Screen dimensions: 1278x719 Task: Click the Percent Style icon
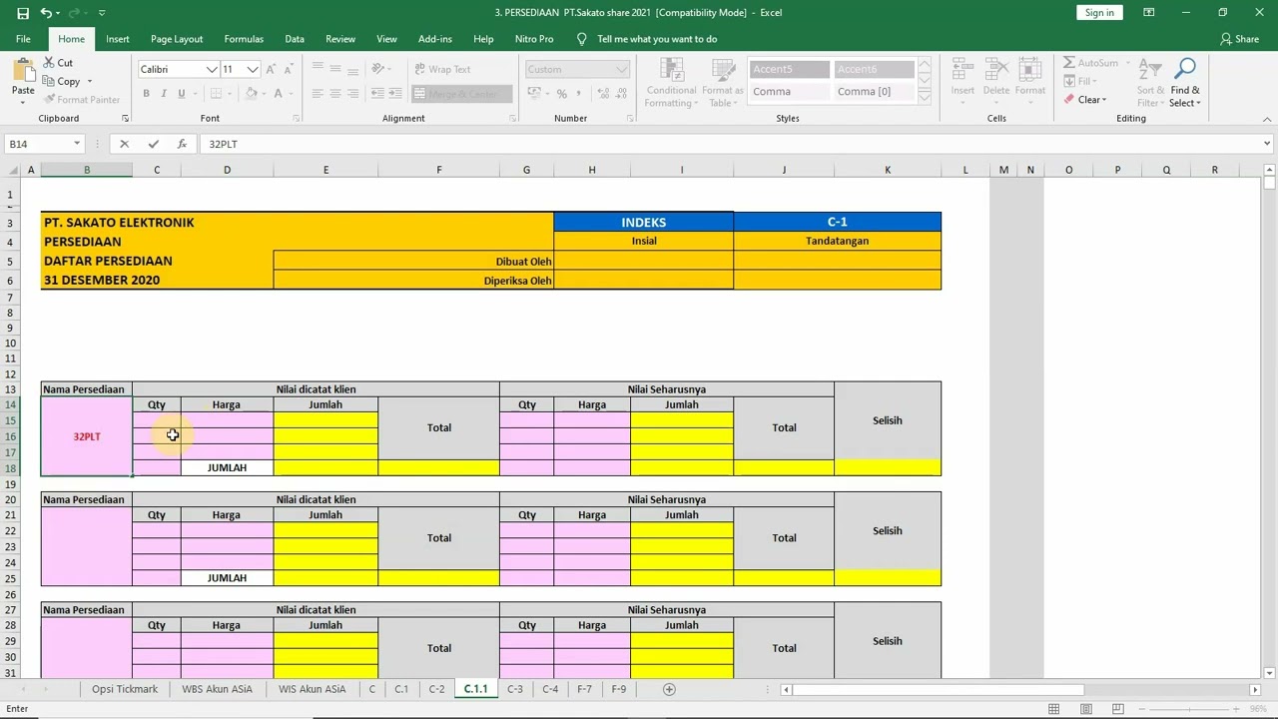(562, 94)
